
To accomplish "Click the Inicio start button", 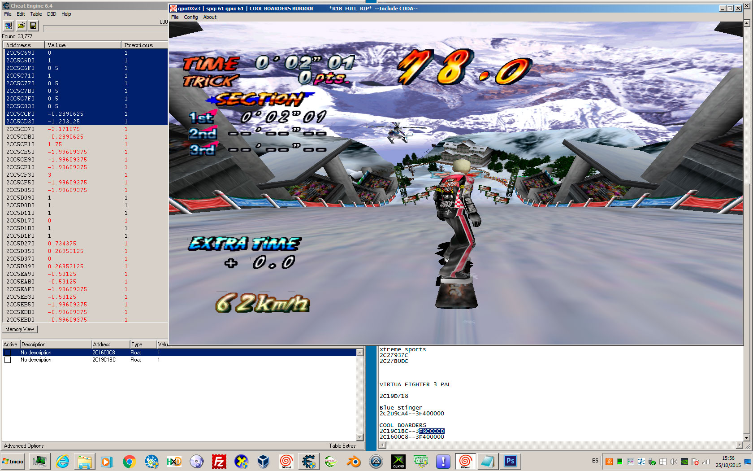I will pyautogui.click(x=13, y=462).
